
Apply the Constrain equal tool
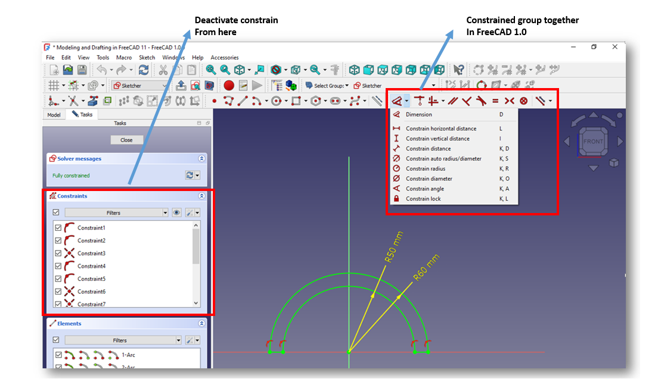coord(496,101)
